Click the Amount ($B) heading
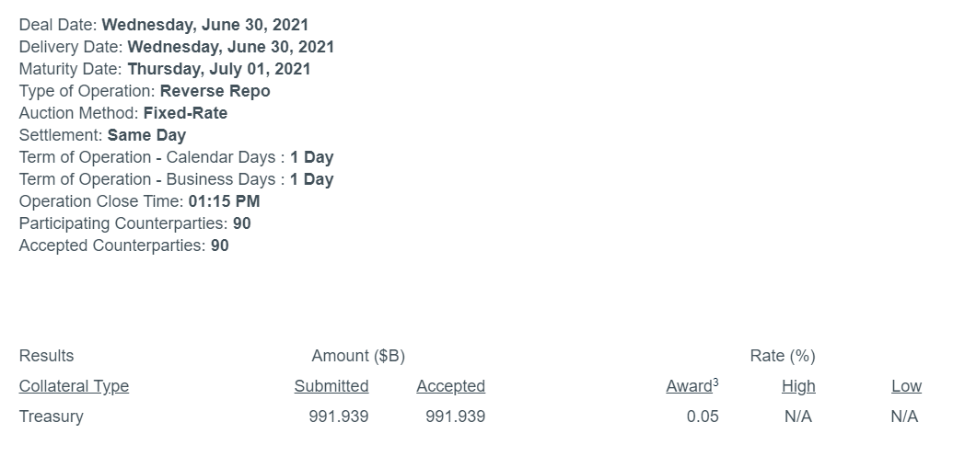953x468 pixels. pos(358,356)
